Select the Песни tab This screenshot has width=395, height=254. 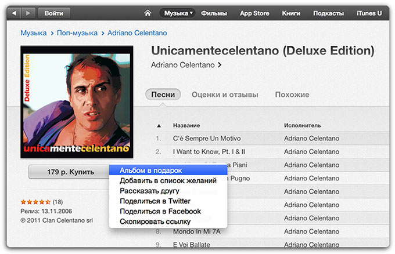click(x=163, y=95)
